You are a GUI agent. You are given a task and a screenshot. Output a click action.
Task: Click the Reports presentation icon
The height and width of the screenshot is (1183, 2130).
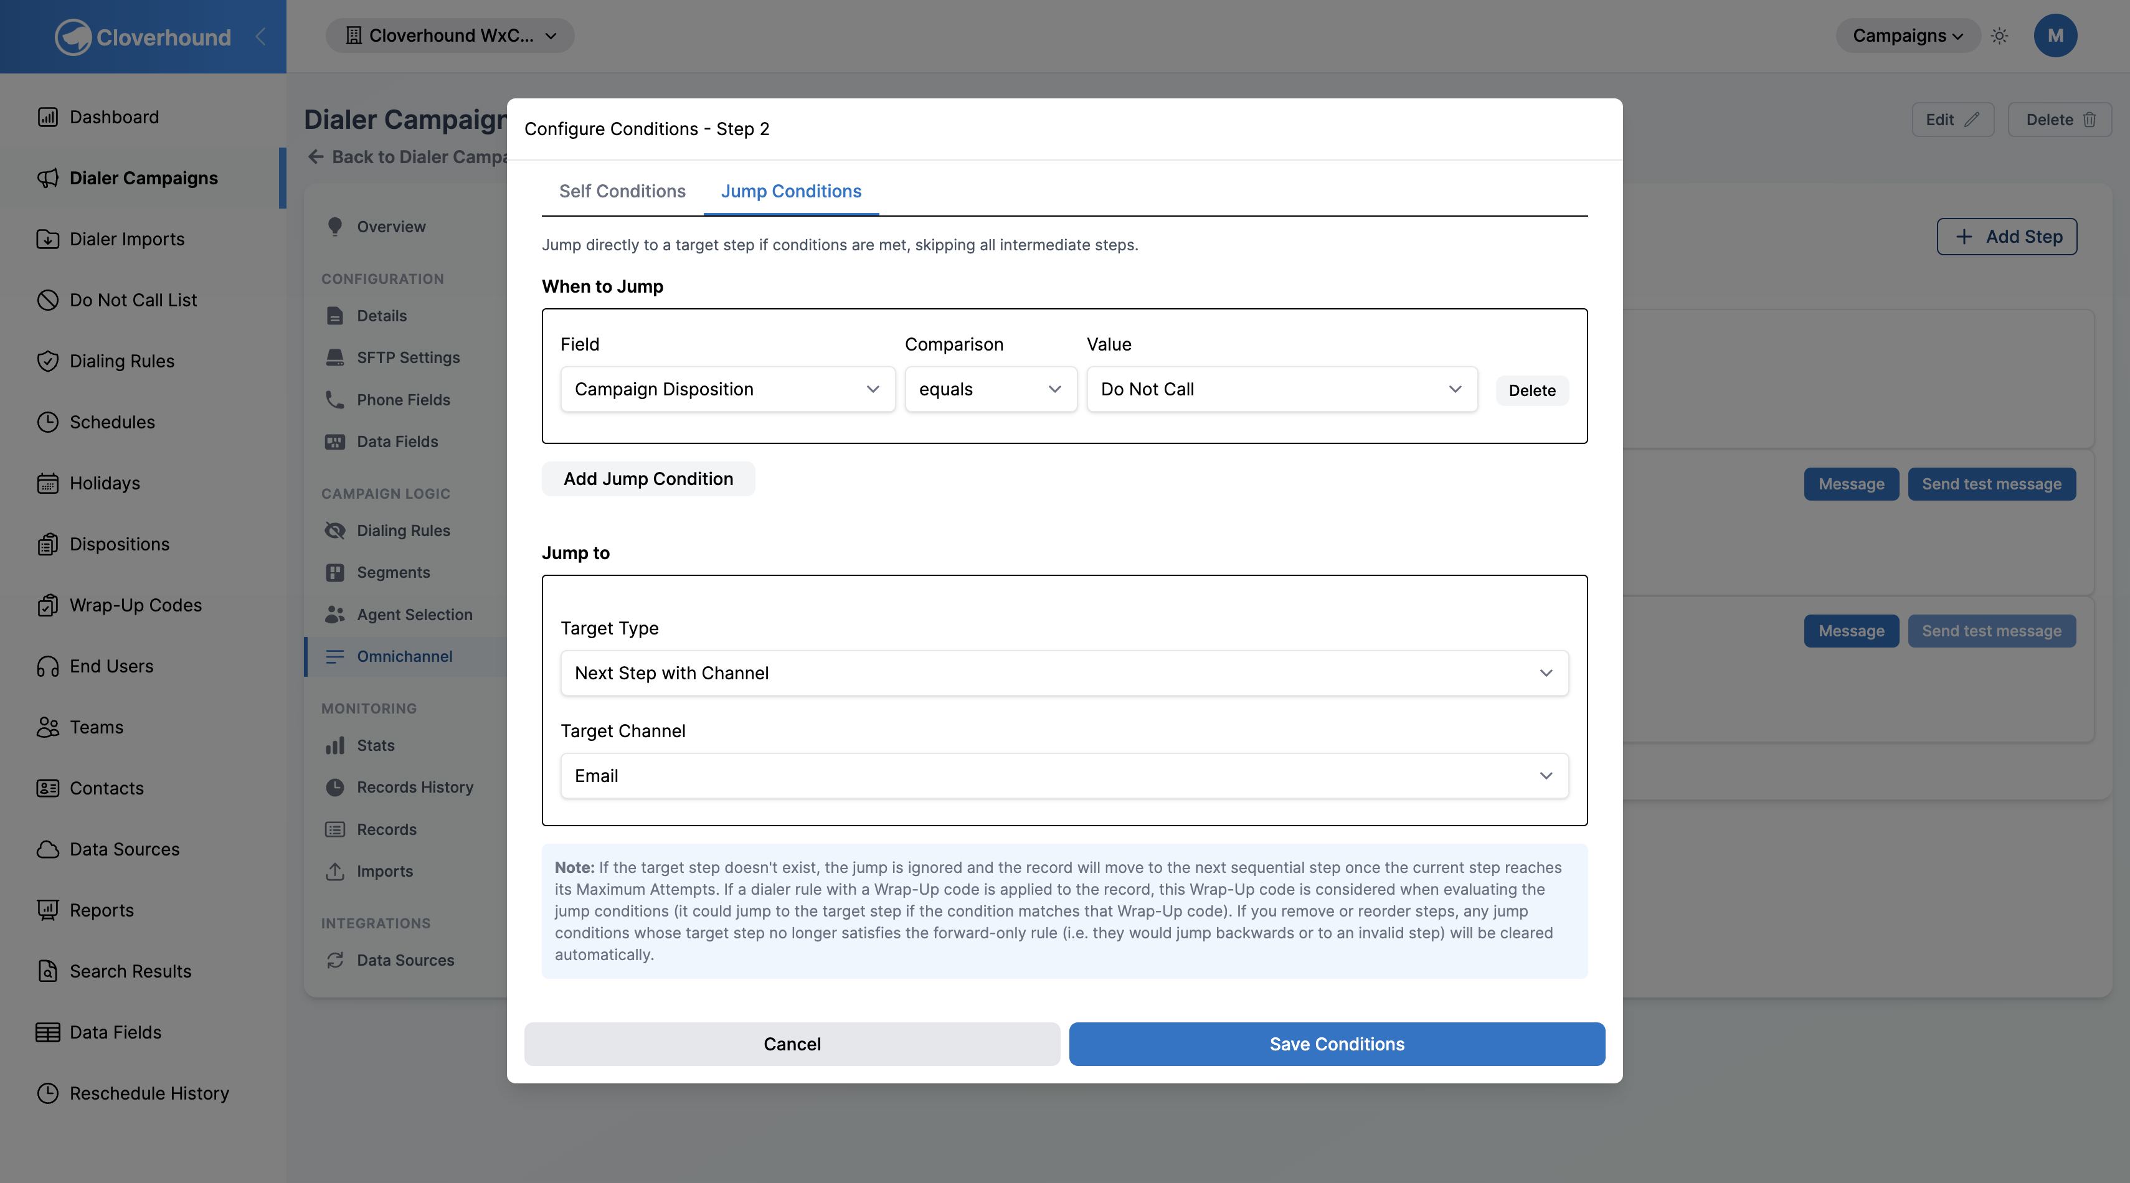tap(48, 910)
